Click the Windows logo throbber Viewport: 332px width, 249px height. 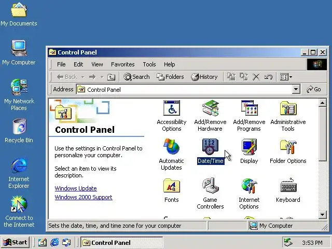click(317, 64)
